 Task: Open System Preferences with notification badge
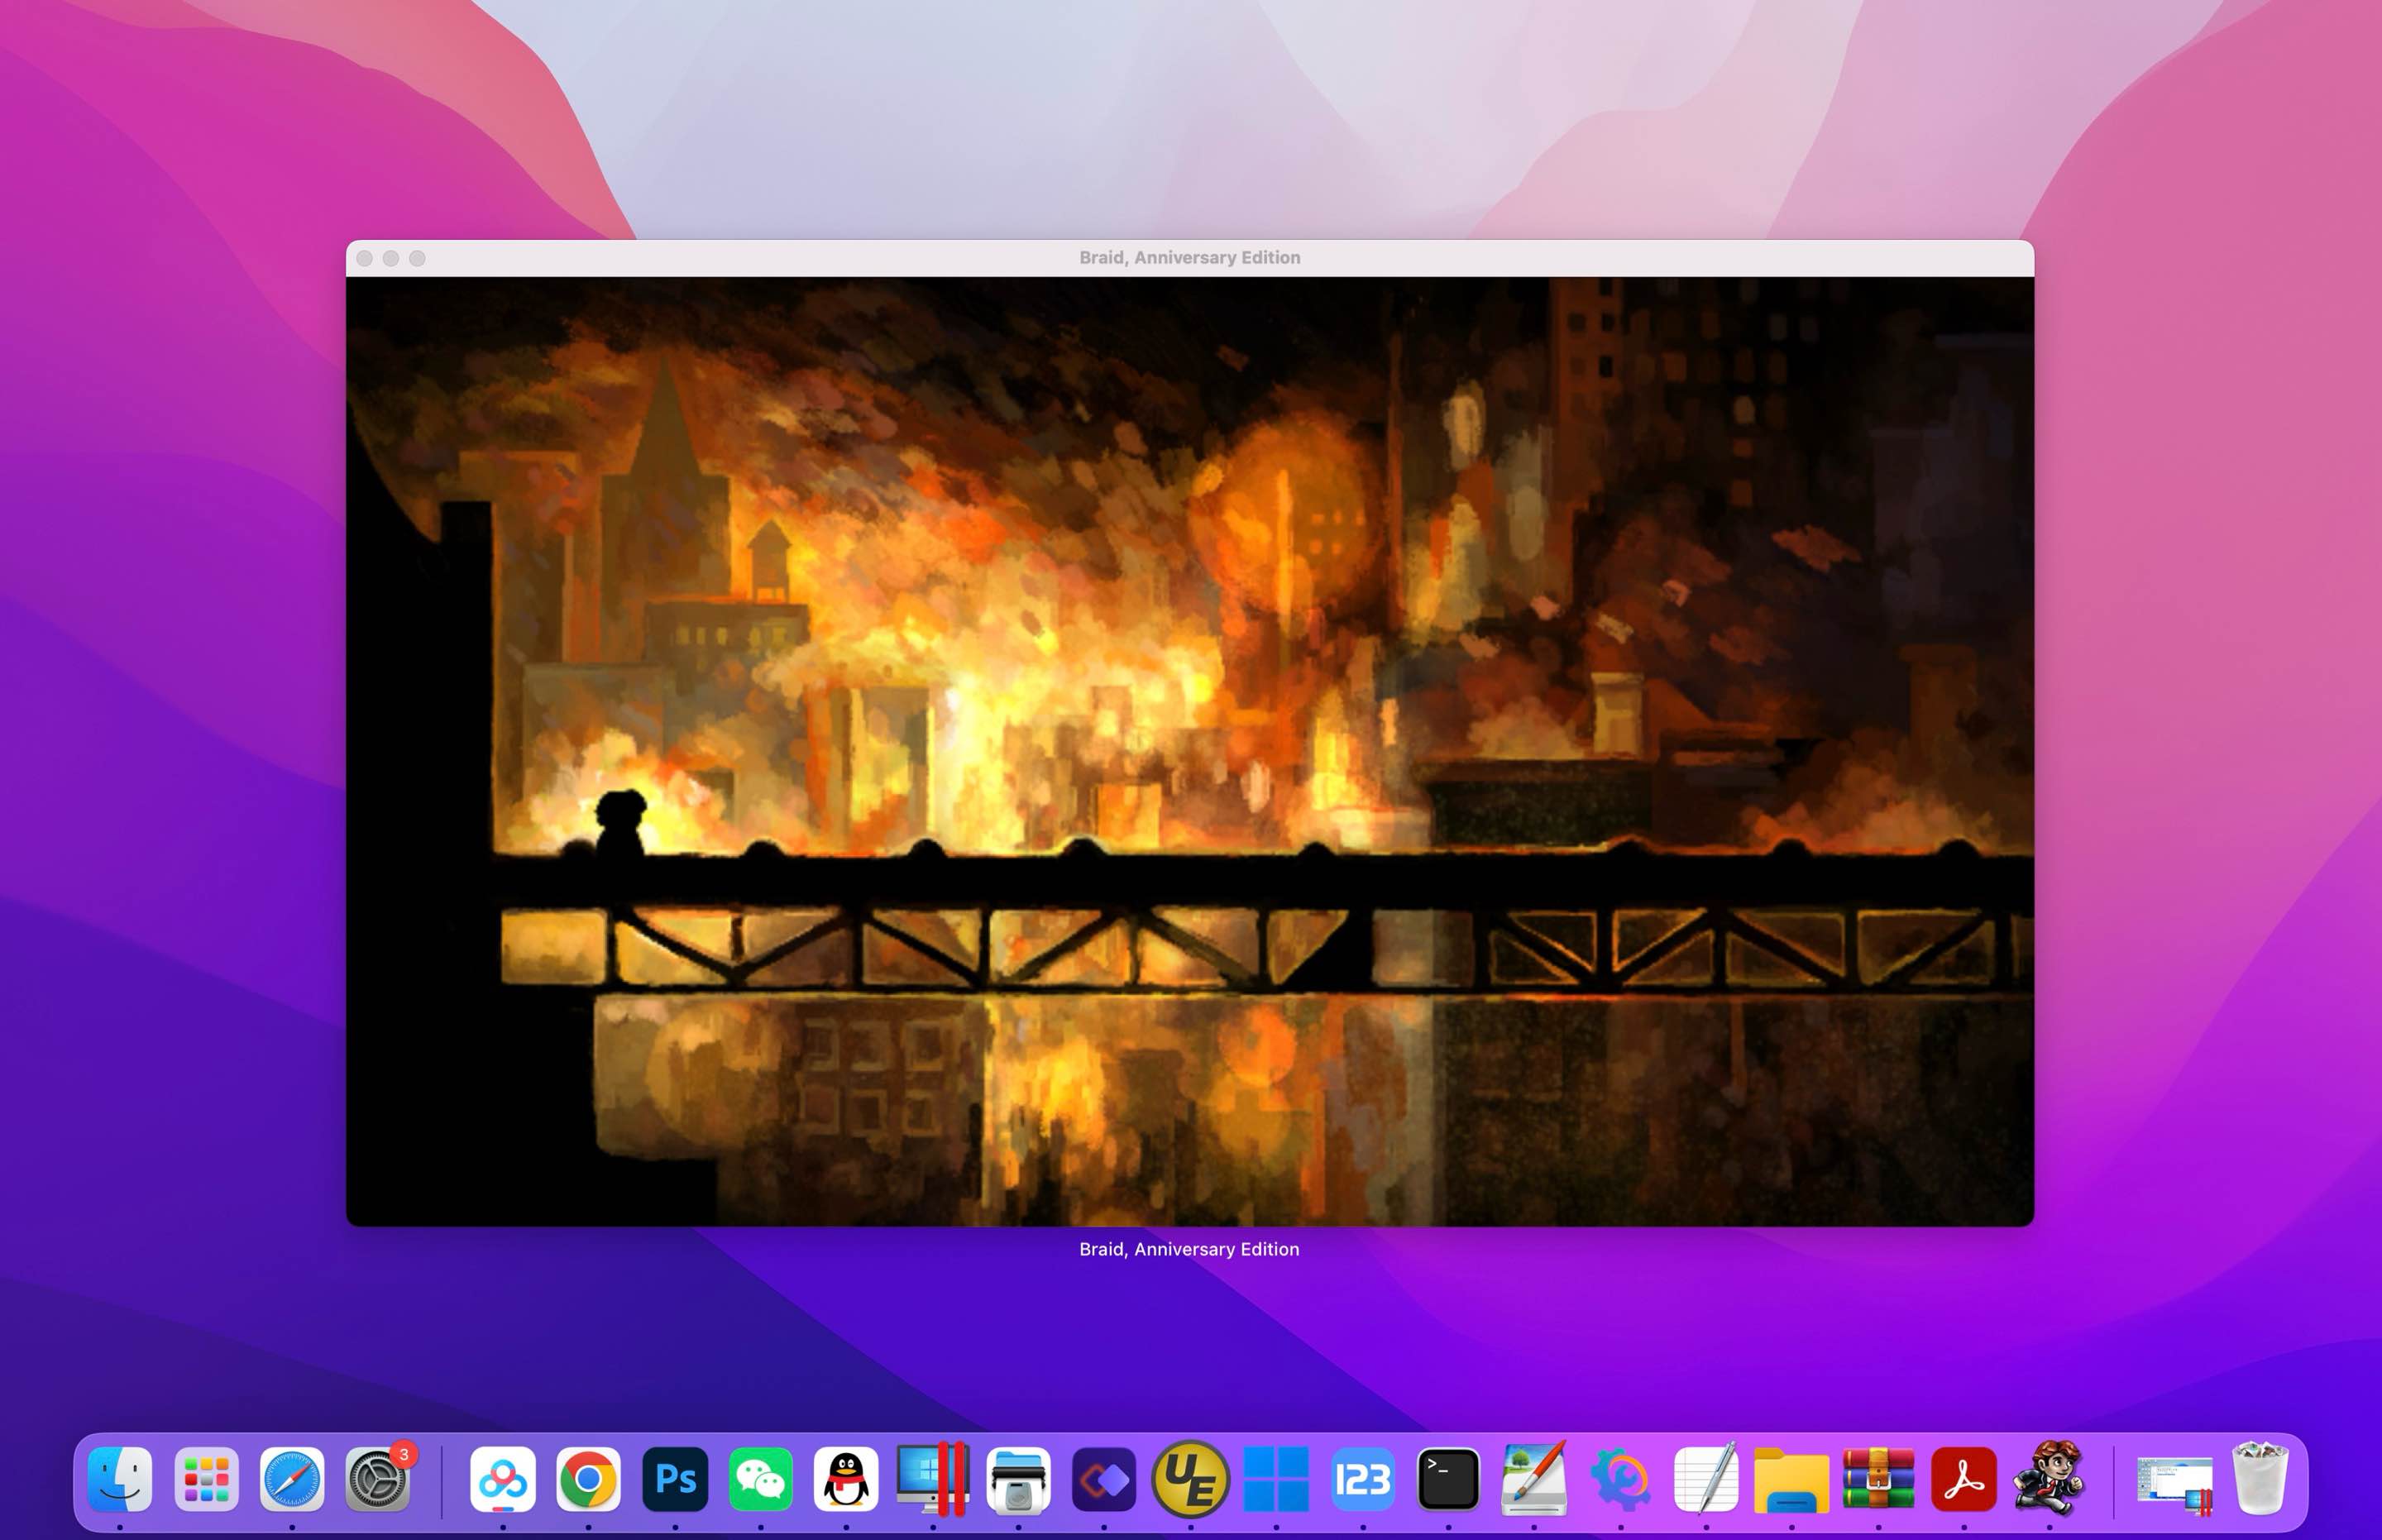point(378,1479)
